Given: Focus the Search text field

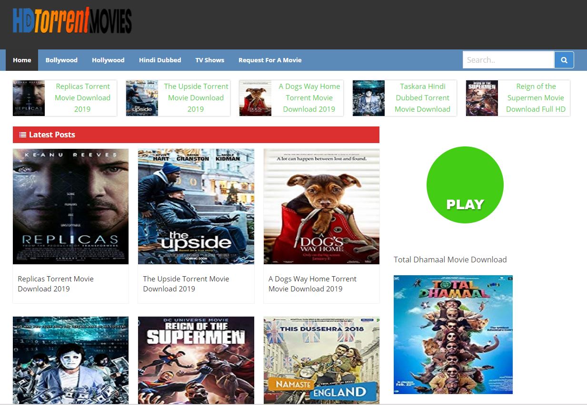Looking at the screenshot, I should pyautogui.click(x=508, y=60).
